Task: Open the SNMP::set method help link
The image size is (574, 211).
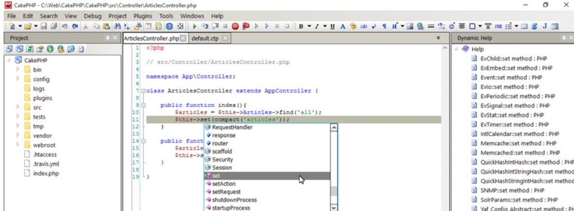Action: [512, 190]
